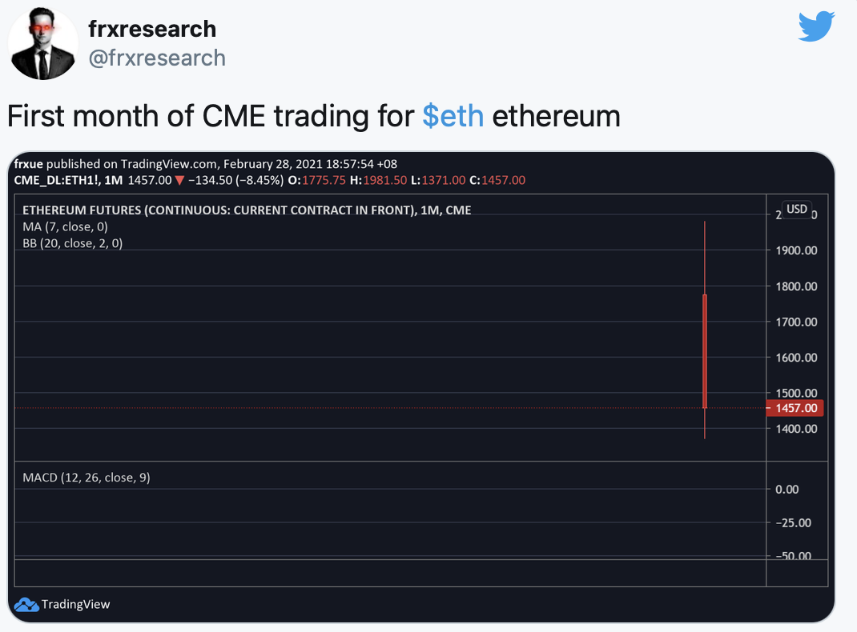Click the red 1457.00 price label
The width and height of the screenshot is (857, 632).
point(795,408)
